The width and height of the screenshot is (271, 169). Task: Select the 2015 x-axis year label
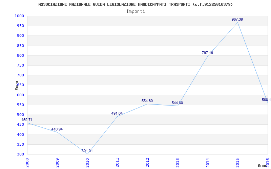[x=237, y=163]
